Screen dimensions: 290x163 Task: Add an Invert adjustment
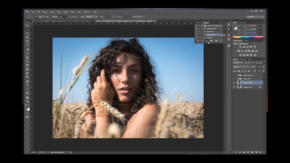point(240,55)
